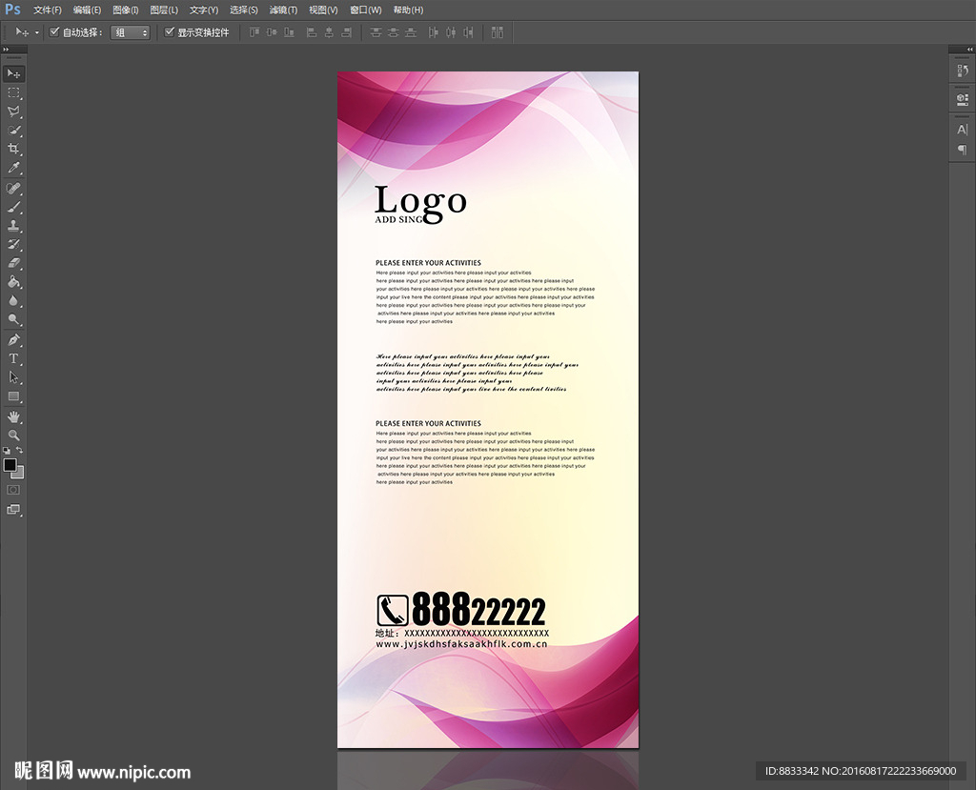Toggle the 显示变换控件 checkbox
Screen dimensions: 976x790
(169, 31)
